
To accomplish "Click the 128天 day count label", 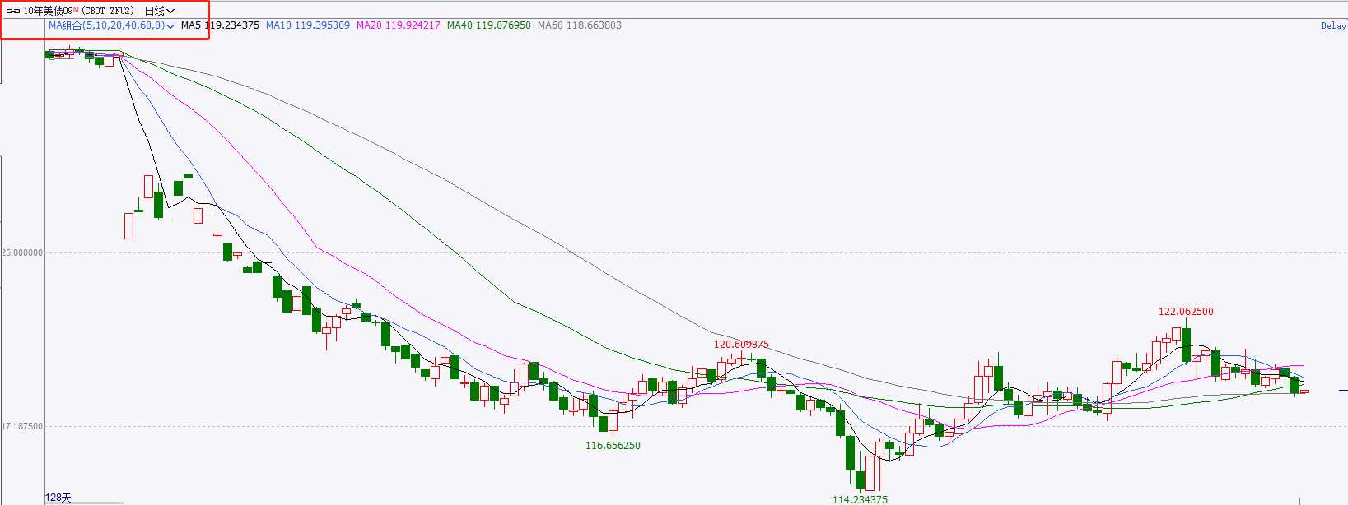I will coord(58,498).
